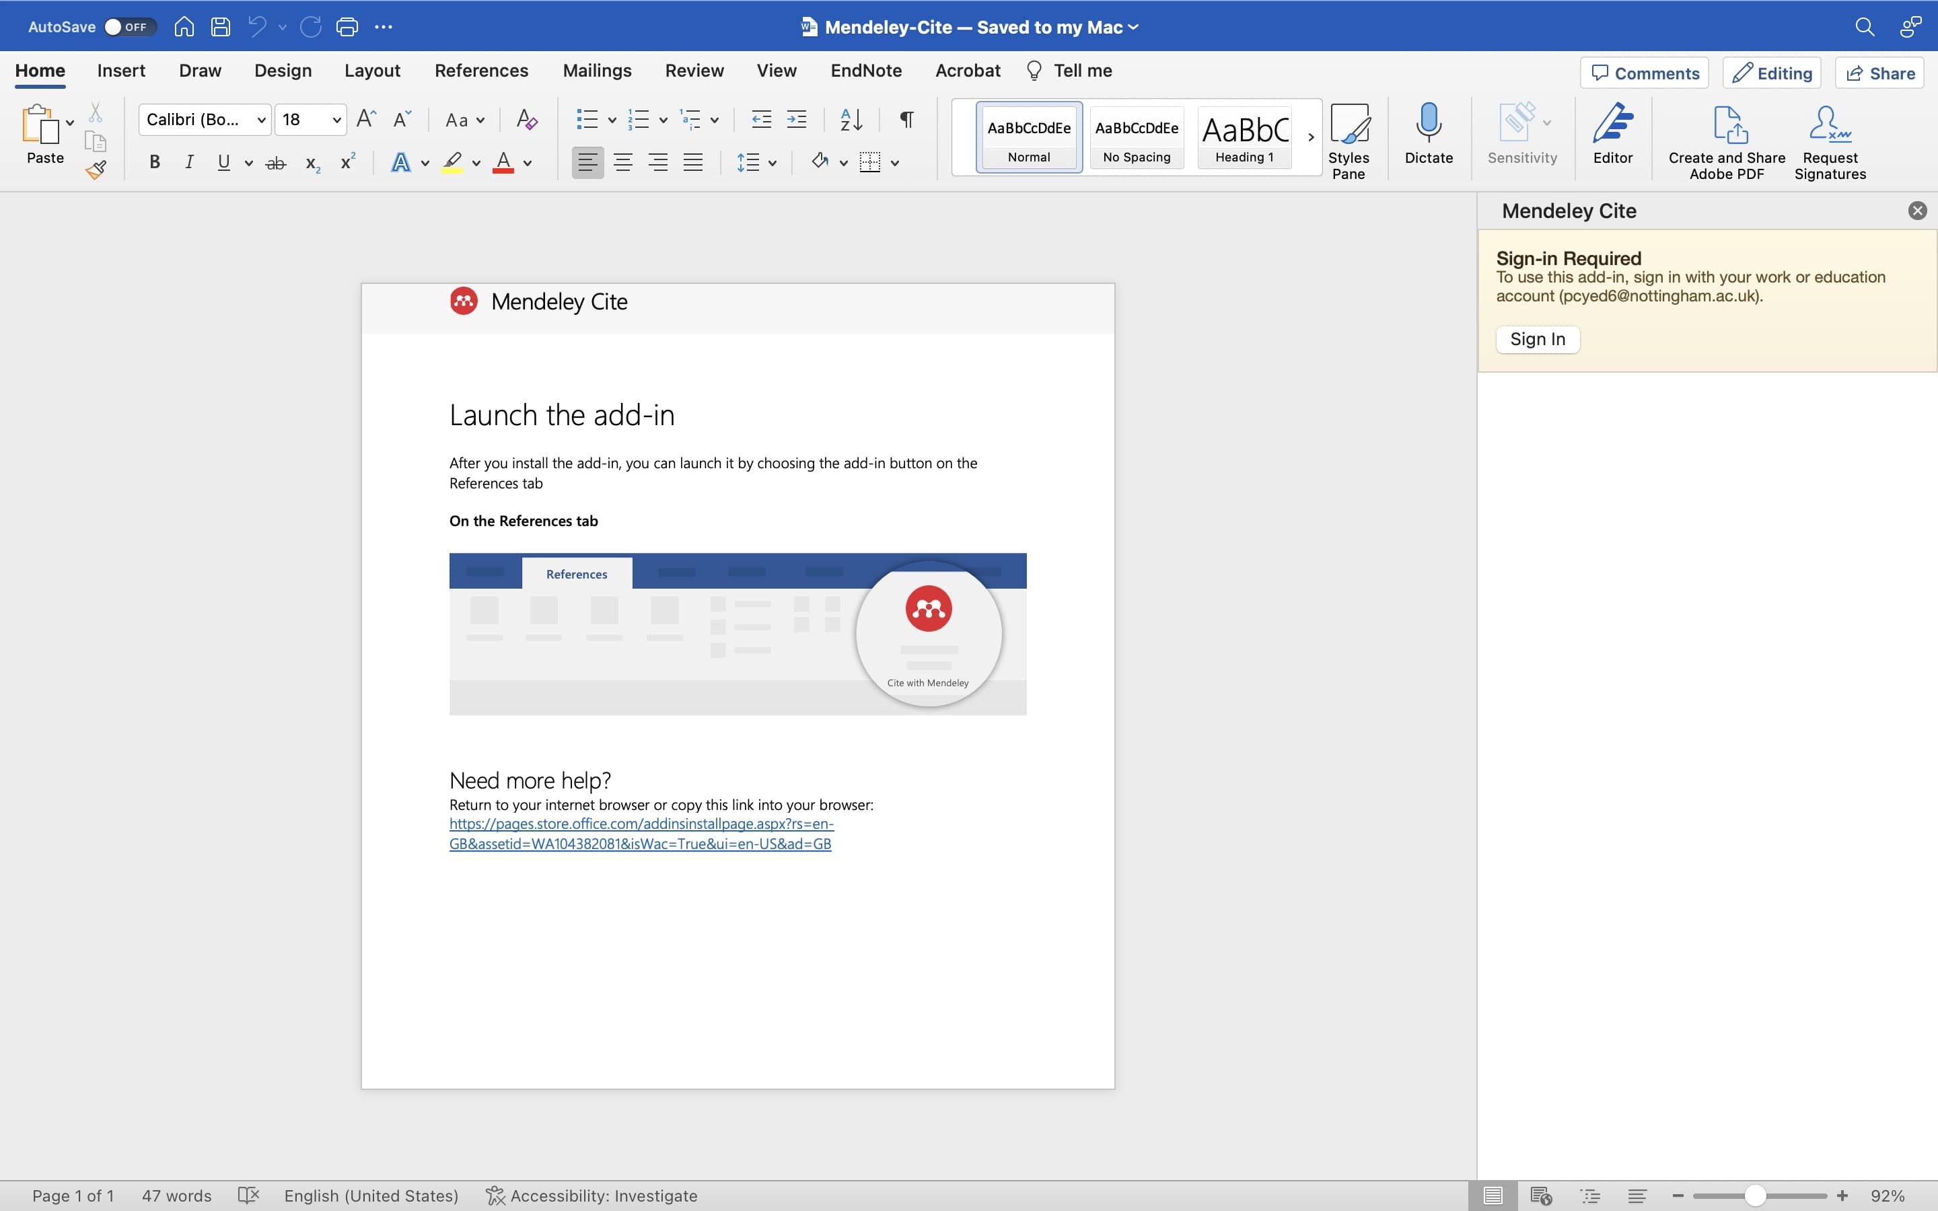Apply the Heading 1 style

point(1244,137)
